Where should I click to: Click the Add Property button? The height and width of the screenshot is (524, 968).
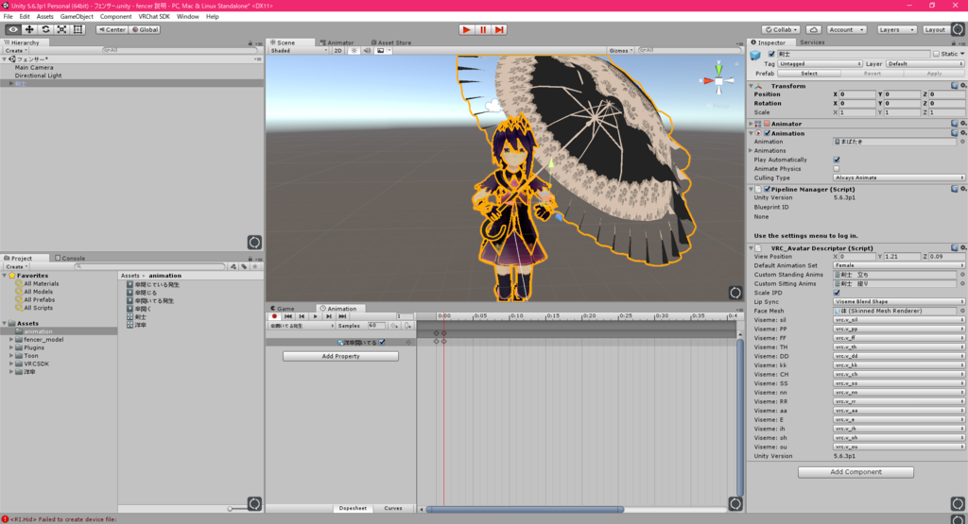(340, 356)
